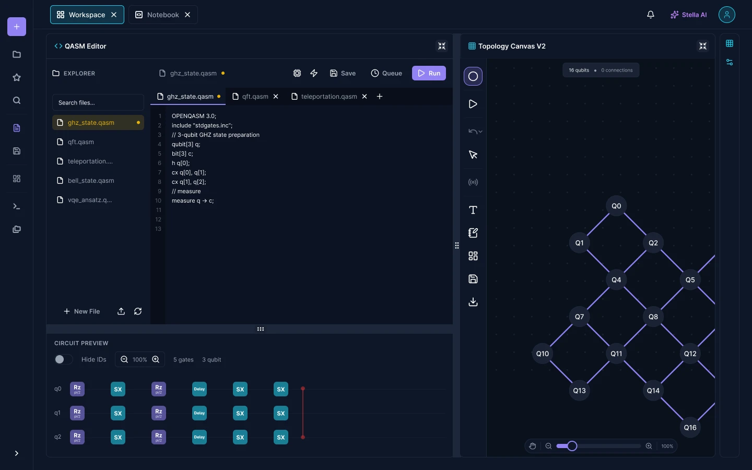Open the document icon in left sidebar

[17, 128]
